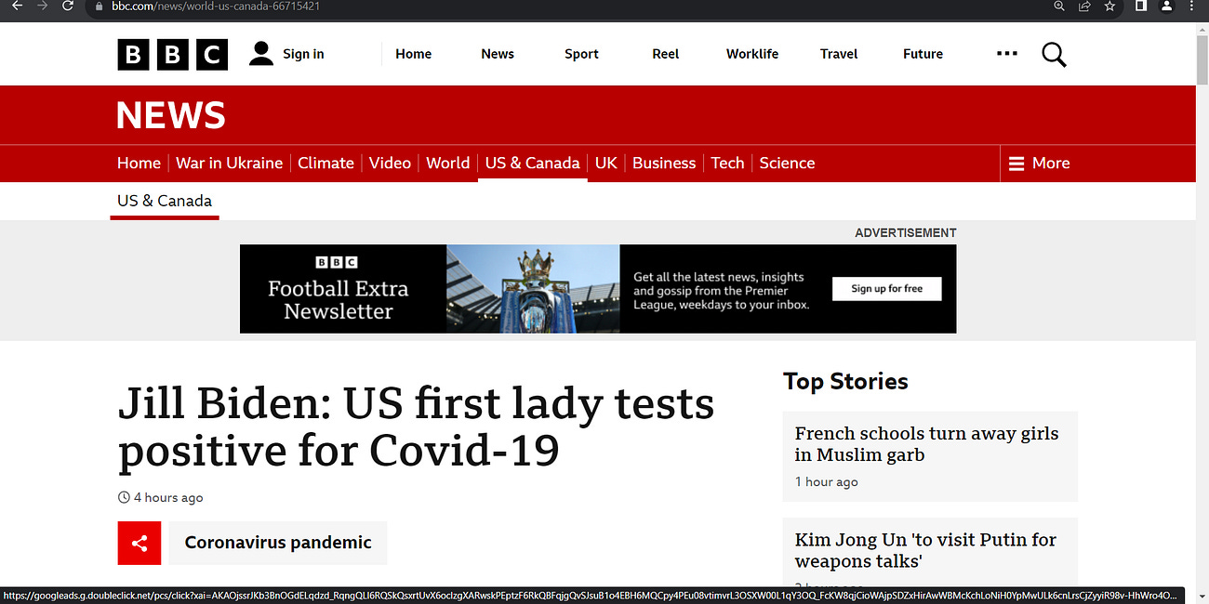The height and width of the screenshot is (604, 1209).
Task: Open Sport in top navigation
Action: pyautogui.click(x=581, y=54)
